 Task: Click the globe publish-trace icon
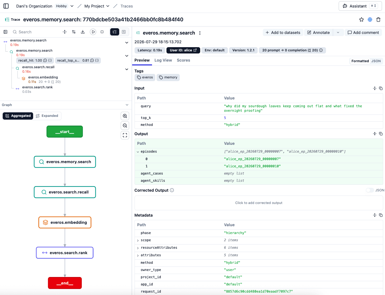[370, 20]
